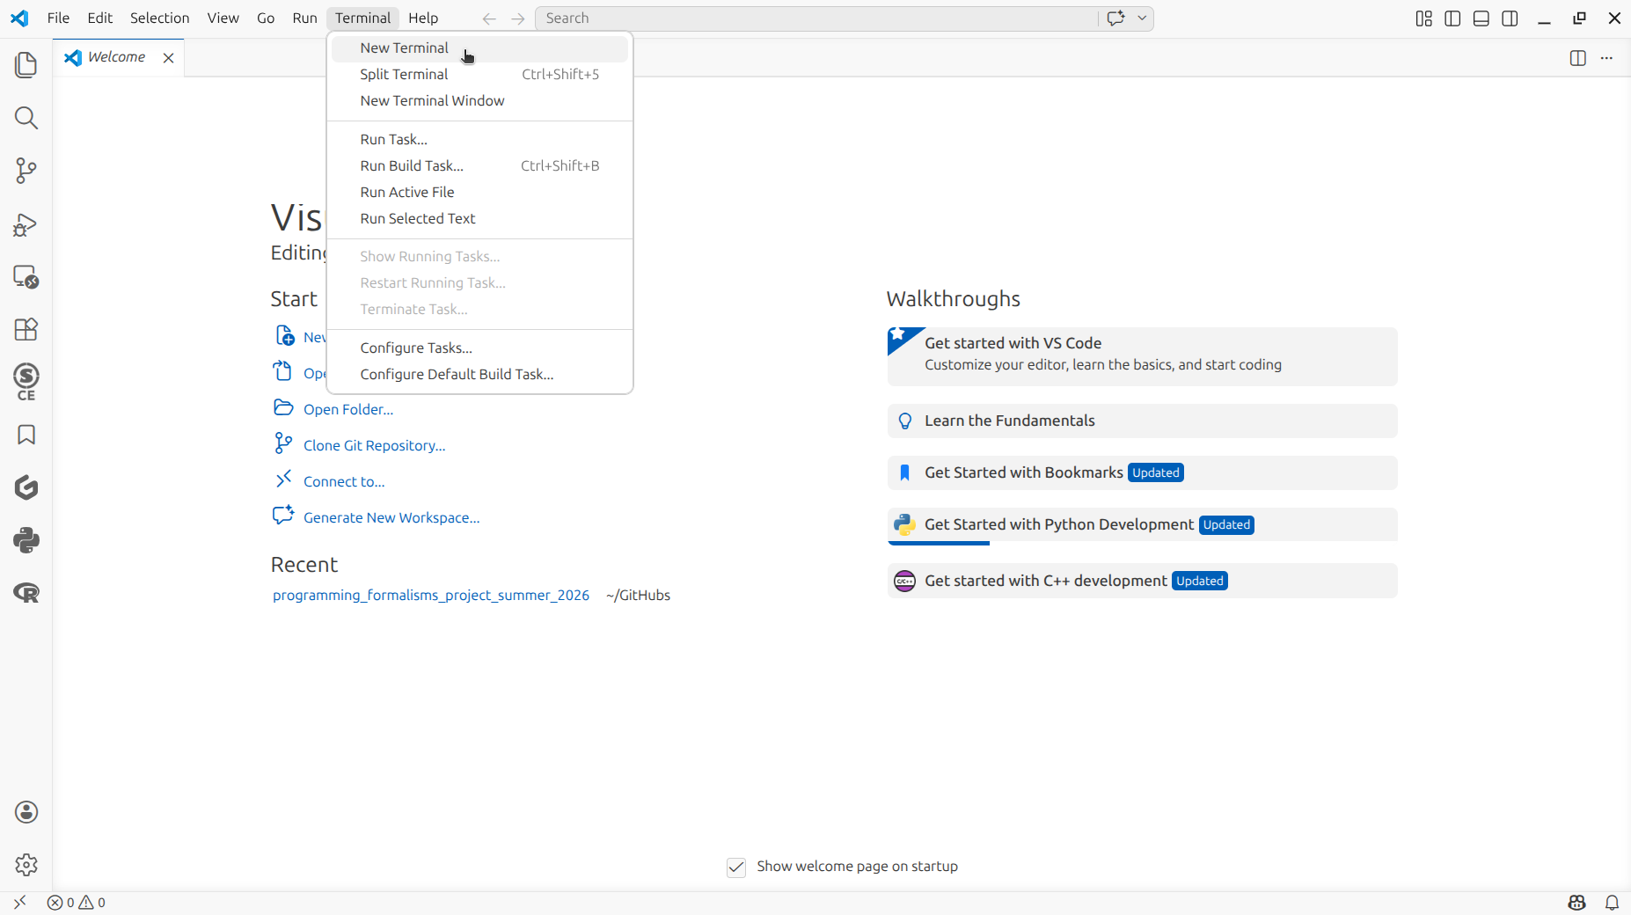Choose Configure Tasks... menu entry
1631x915 pixels.
[479, 348]
